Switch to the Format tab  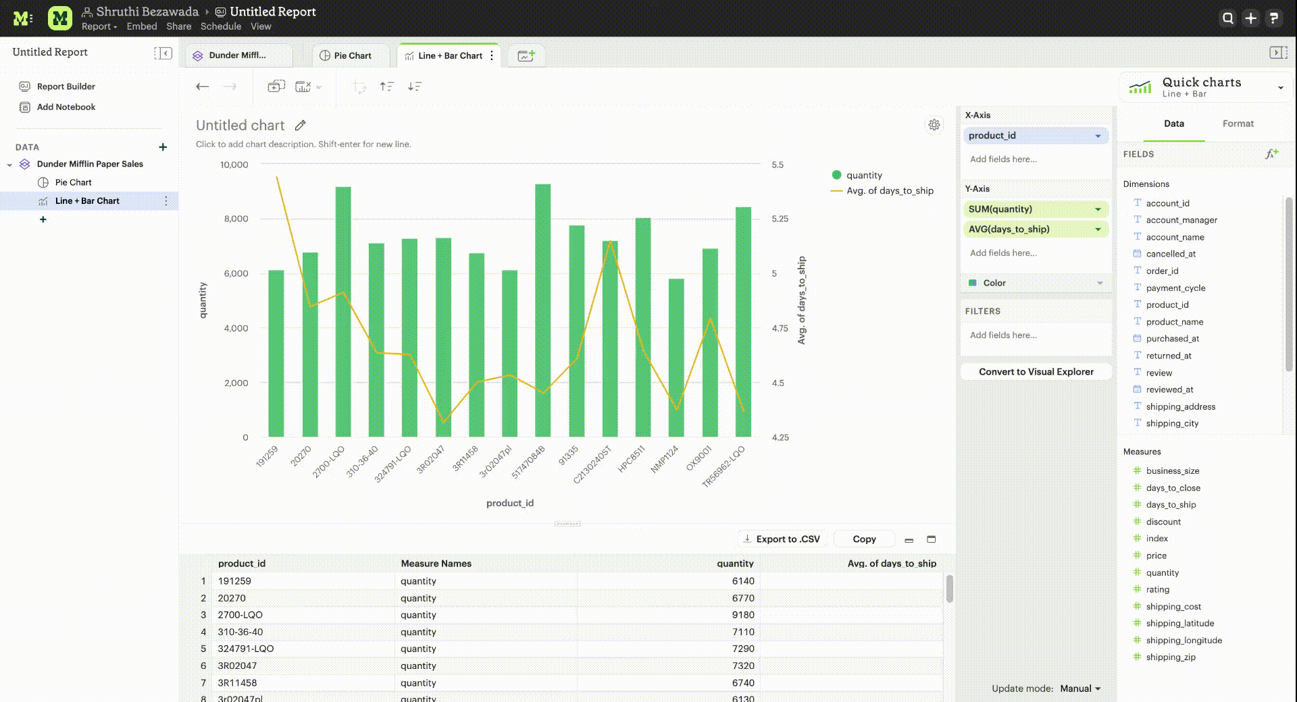coord(1238,124)
